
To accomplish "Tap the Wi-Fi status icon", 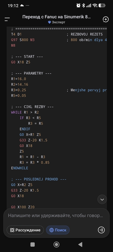I will pyautogui.click(x=95, y=5).
